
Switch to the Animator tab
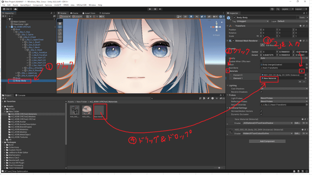[105, 13]
